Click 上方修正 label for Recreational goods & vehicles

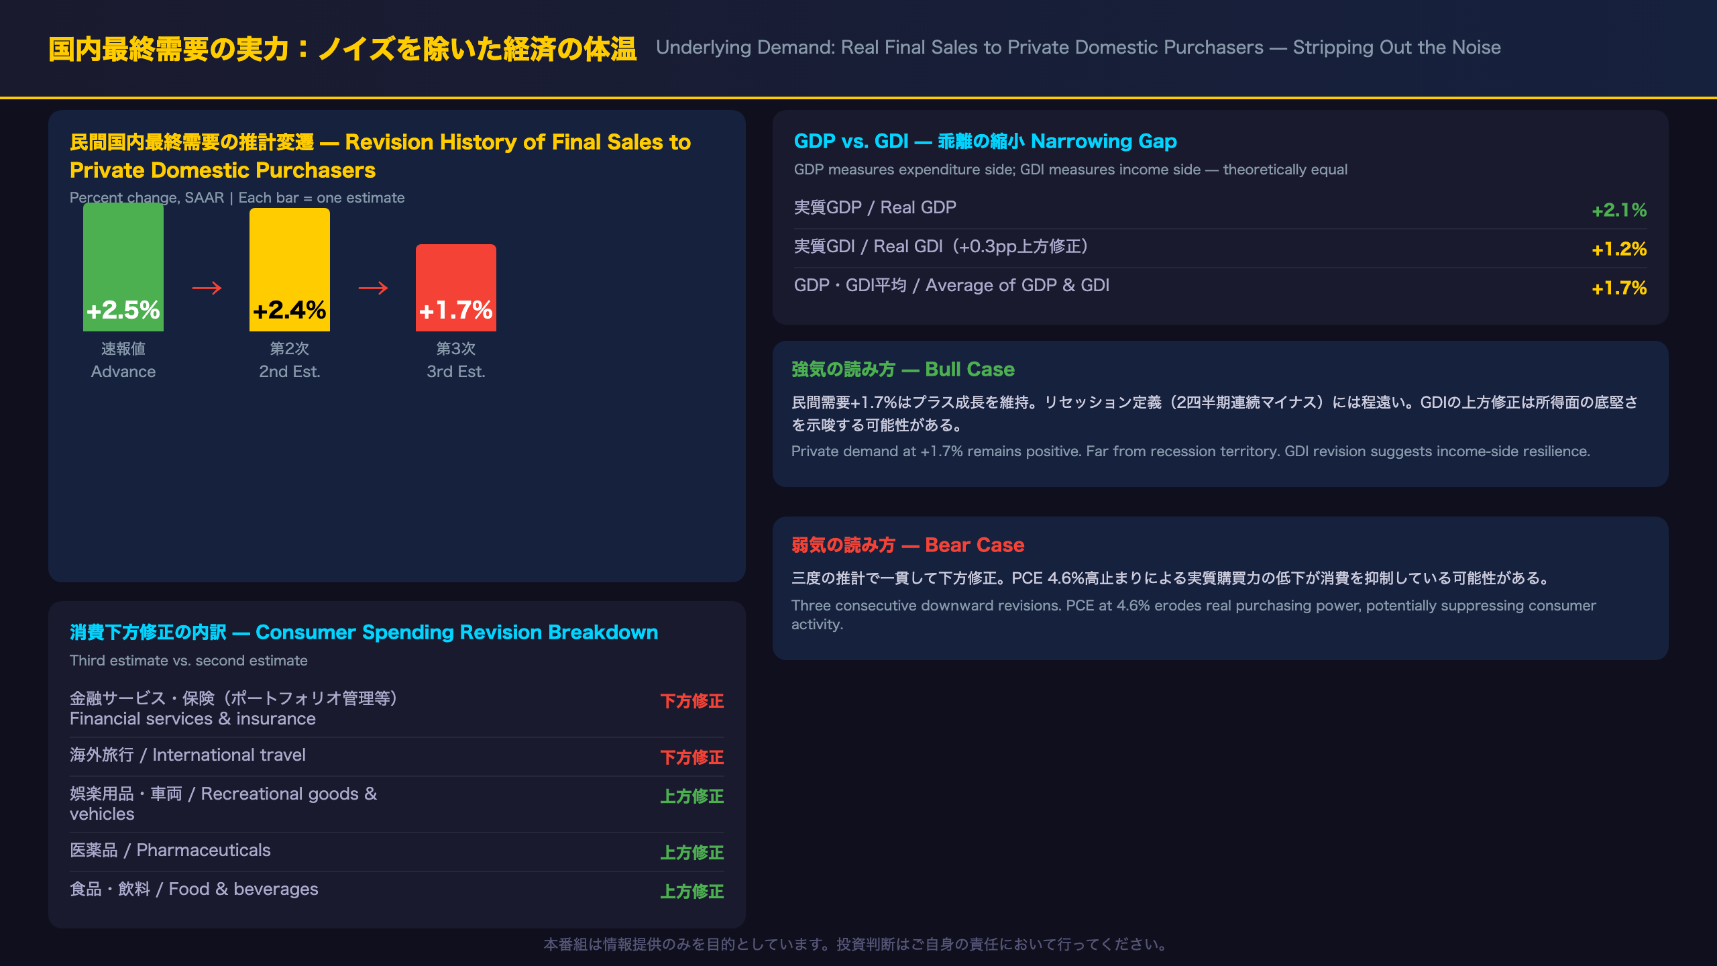(692, 796)
